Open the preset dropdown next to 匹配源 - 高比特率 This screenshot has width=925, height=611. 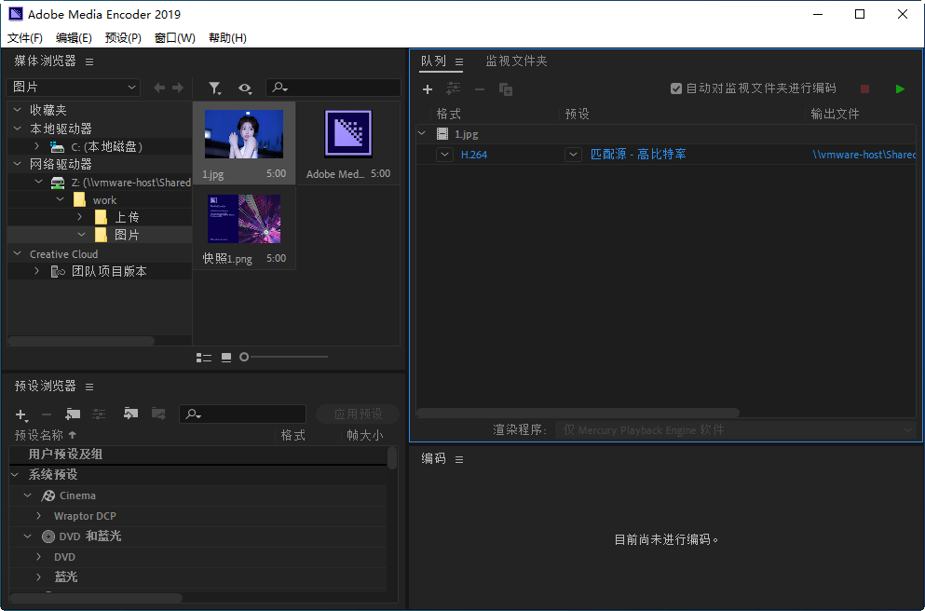573,155
